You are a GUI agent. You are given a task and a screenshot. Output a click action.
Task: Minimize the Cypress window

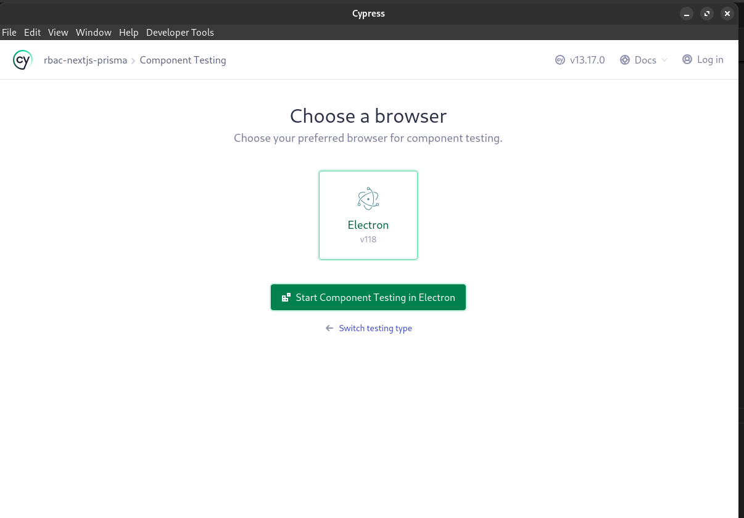click(687, 13)
